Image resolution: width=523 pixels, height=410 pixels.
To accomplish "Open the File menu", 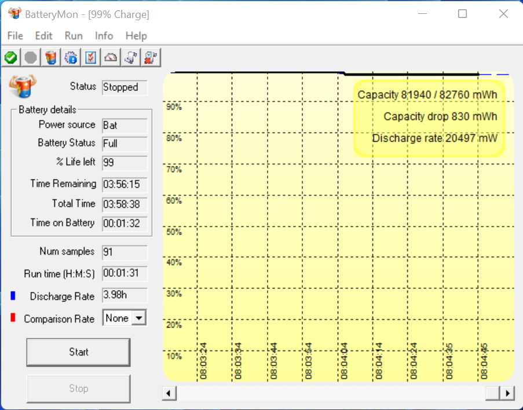I will point(15,36).
